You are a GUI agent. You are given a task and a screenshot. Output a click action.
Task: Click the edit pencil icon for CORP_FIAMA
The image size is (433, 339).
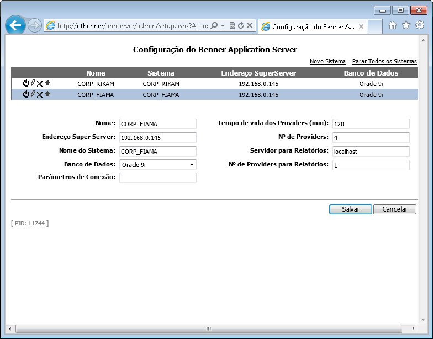[x=33, y=94]
